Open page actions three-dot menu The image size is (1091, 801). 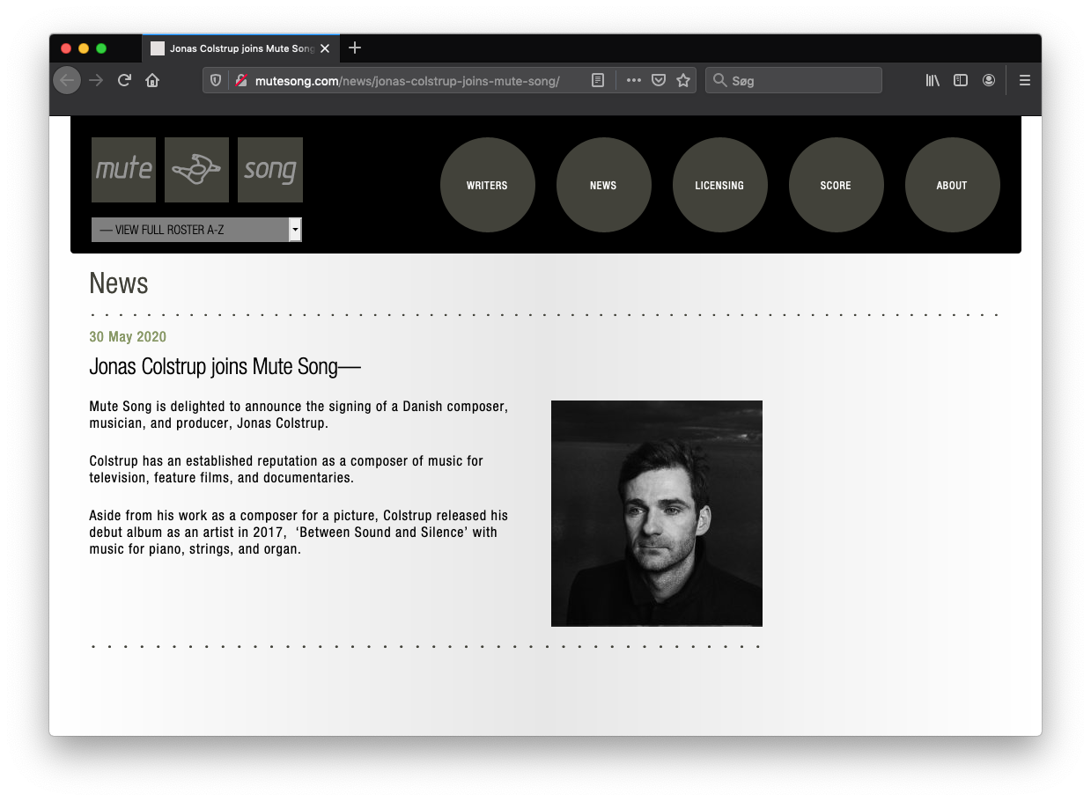[634, 81]
